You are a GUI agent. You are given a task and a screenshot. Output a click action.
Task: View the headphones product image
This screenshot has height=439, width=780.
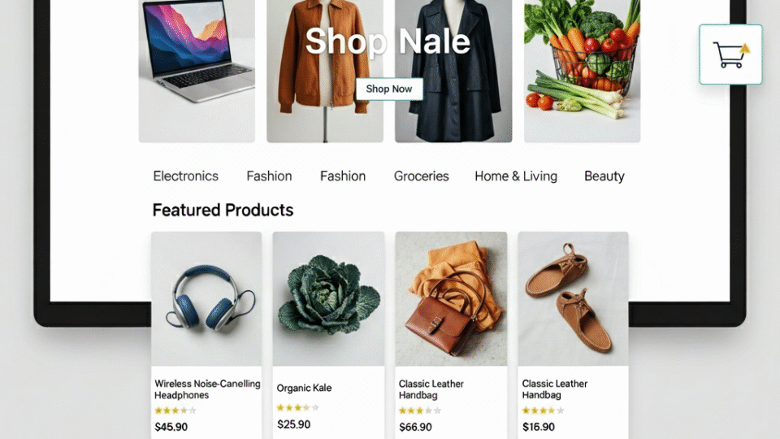[206, 298]
